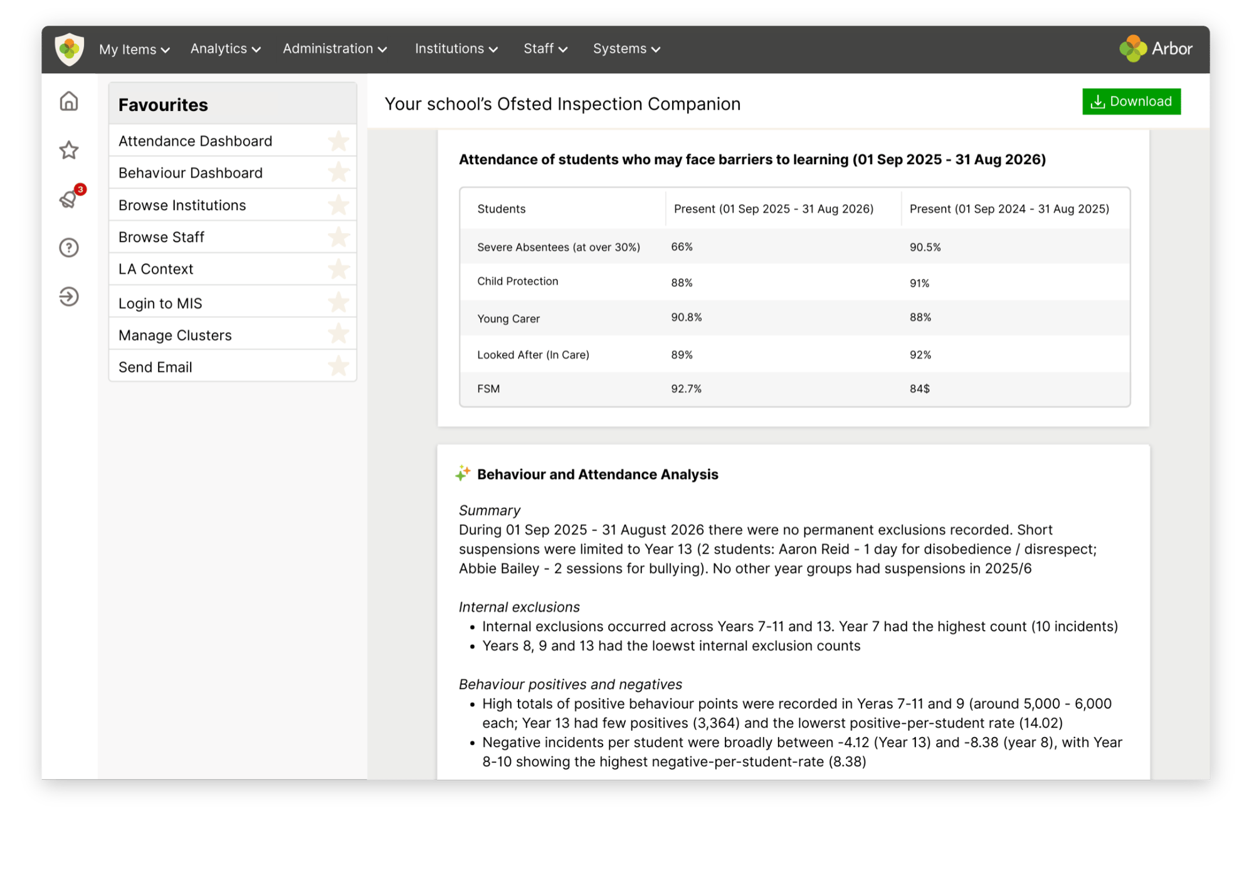This screenshot has height=889, width=1254.
Task: Toggle favourite star for Send Email
Action: tap(339, 366)
